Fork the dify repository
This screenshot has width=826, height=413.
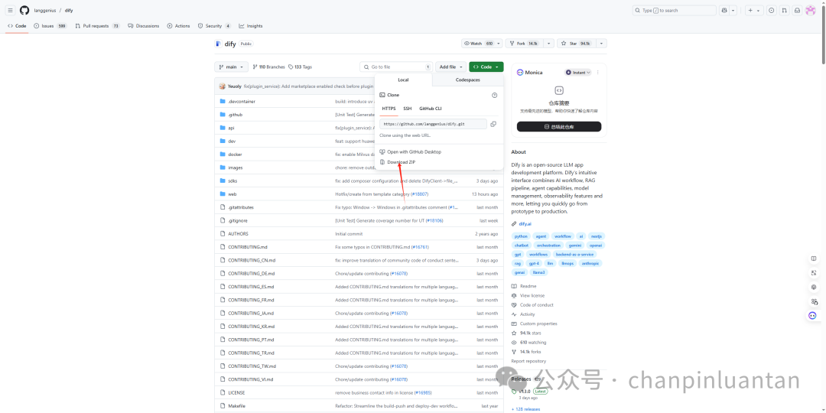tap(524, 43)
